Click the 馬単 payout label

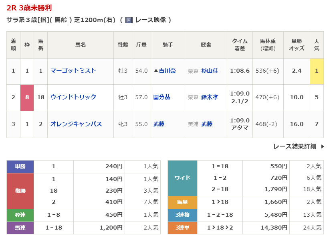point(182,203)
